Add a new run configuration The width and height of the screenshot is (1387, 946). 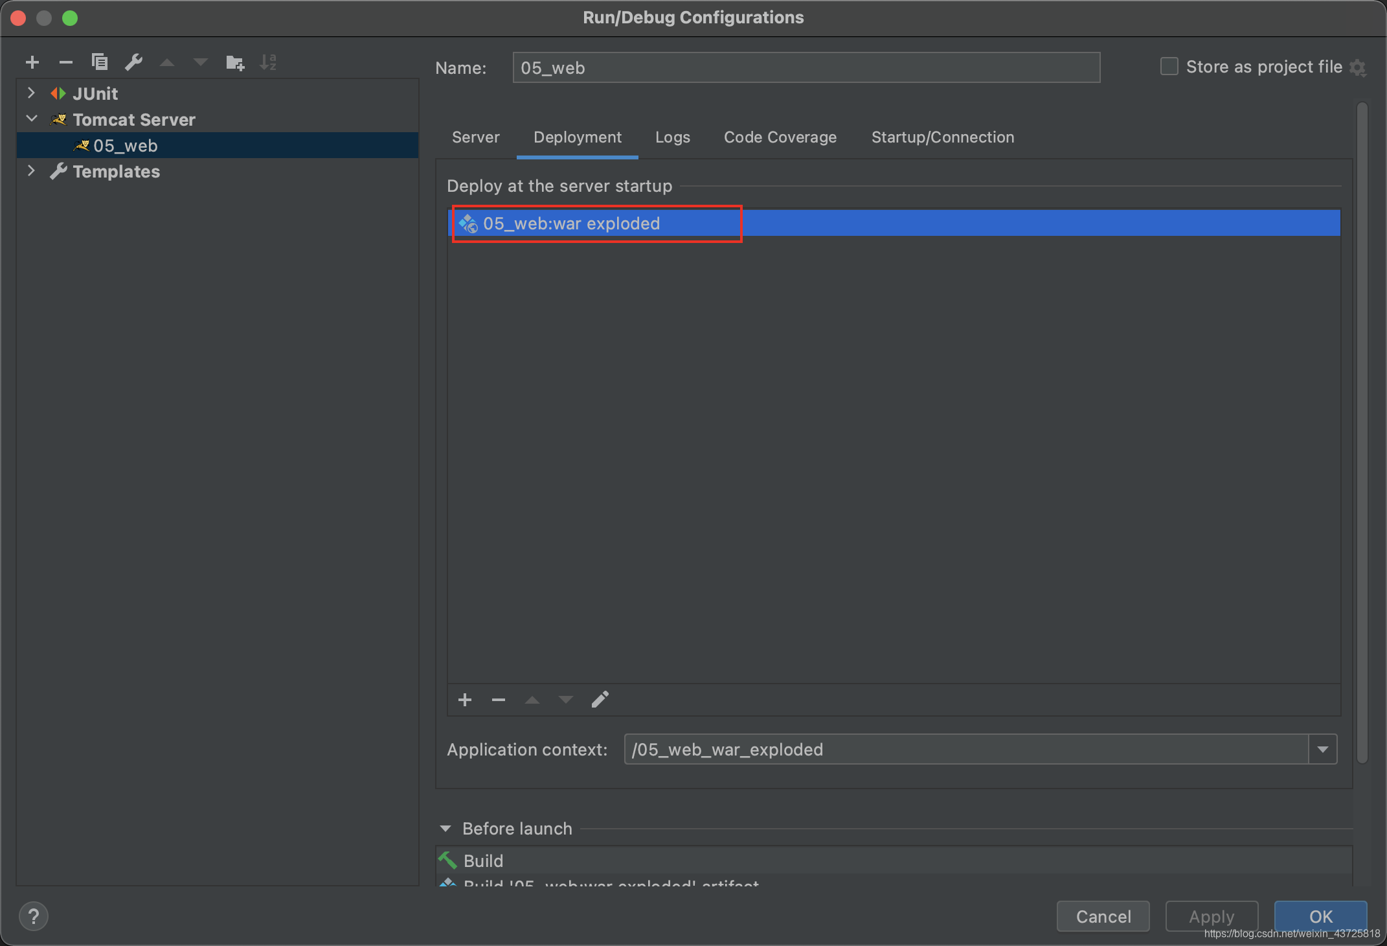pos(32,63)
